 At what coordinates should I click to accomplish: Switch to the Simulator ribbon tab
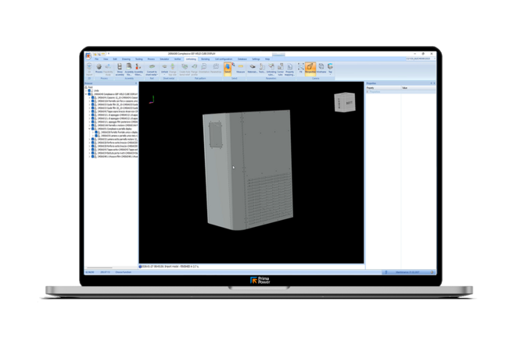[164, 59]
